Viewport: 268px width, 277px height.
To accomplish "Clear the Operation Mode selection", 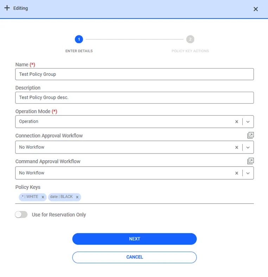I will 237,121.
